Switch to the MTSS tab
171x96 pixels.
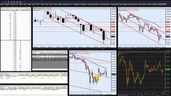[x=38, y=5]
